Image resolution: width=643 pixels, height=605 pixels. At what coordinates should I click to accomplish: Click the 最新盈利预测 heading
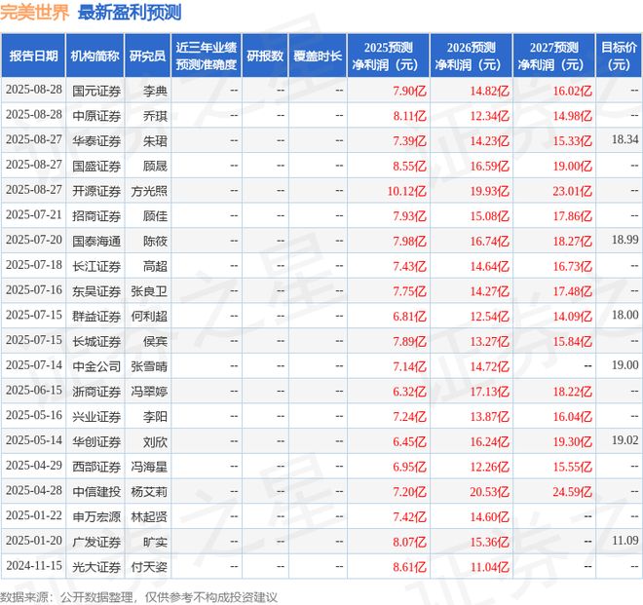(130, 13)
